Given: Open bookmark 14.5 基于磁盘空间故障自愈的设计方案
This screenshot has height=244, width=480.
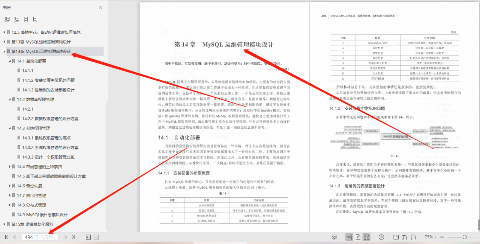Looking at the screenshot, I should (x=51, y=176).
